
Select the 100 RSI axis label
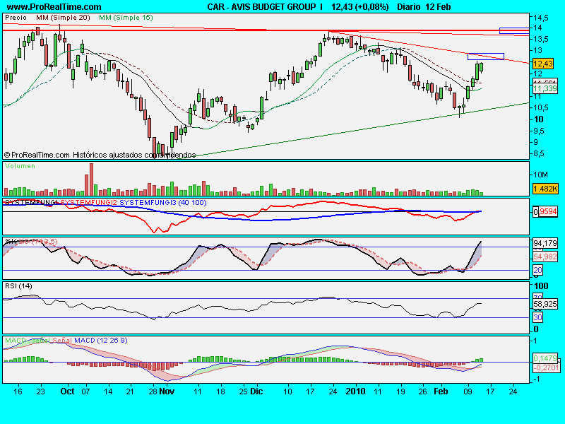pyautogui.click(x=541, y=286)
